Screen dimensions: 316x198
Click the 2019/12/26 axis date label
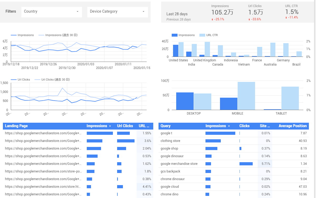[48, 64]
